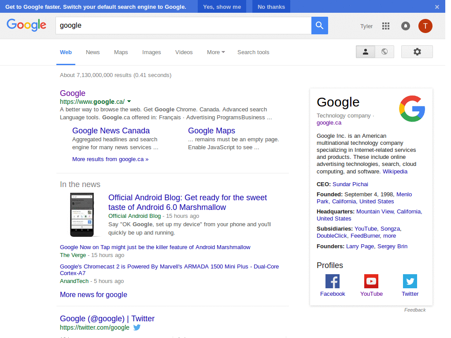Click the YouTube subsidiary text link
The width and height of the screenshot is (451, 338).
(x=366, y=229)
